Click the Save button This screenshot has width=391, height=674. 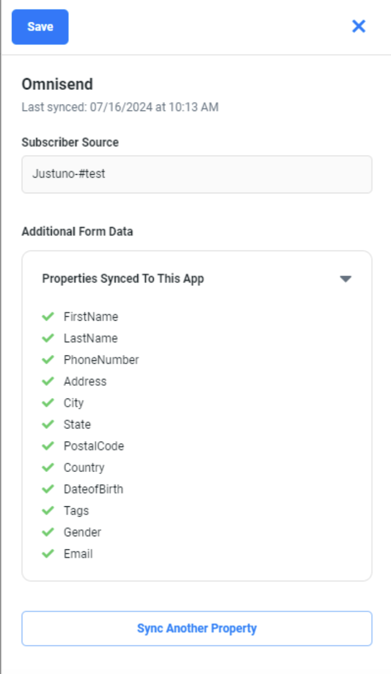(x=40, y=27)
